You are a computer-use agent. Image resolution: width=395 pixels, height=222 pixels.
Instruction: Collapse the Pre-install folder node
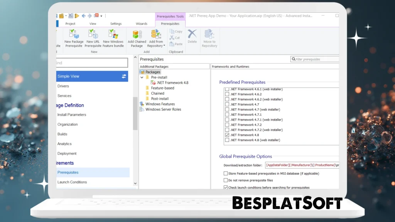click(x=142, y=77)
